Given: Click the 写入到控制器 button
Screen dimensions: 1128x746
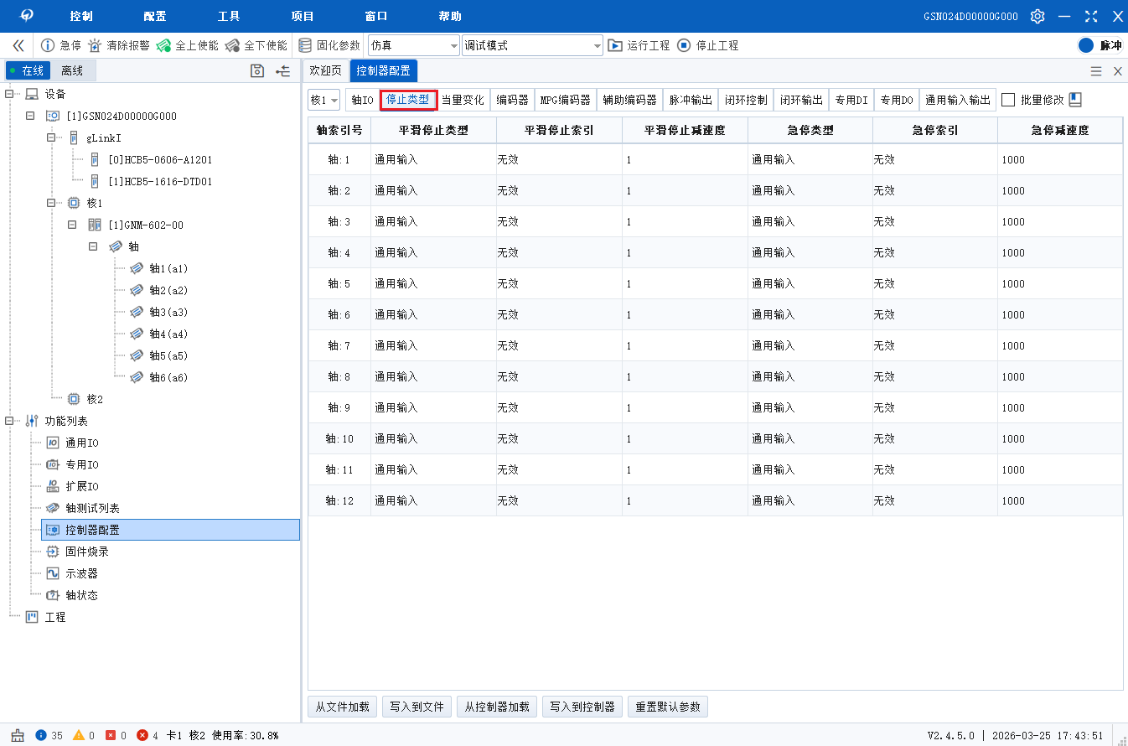Looking at the screenshot, I should [x=582, y=706].
